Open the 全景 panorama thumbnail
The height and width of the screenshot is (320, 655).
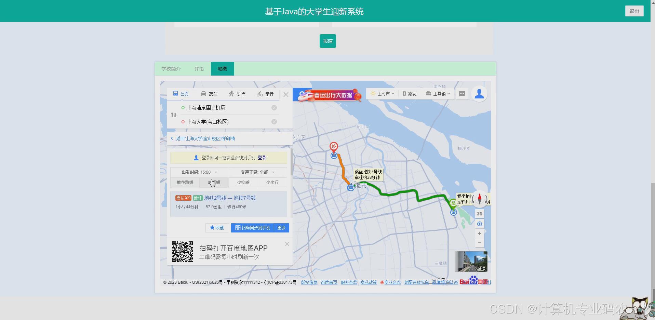(x=471, y=262)
